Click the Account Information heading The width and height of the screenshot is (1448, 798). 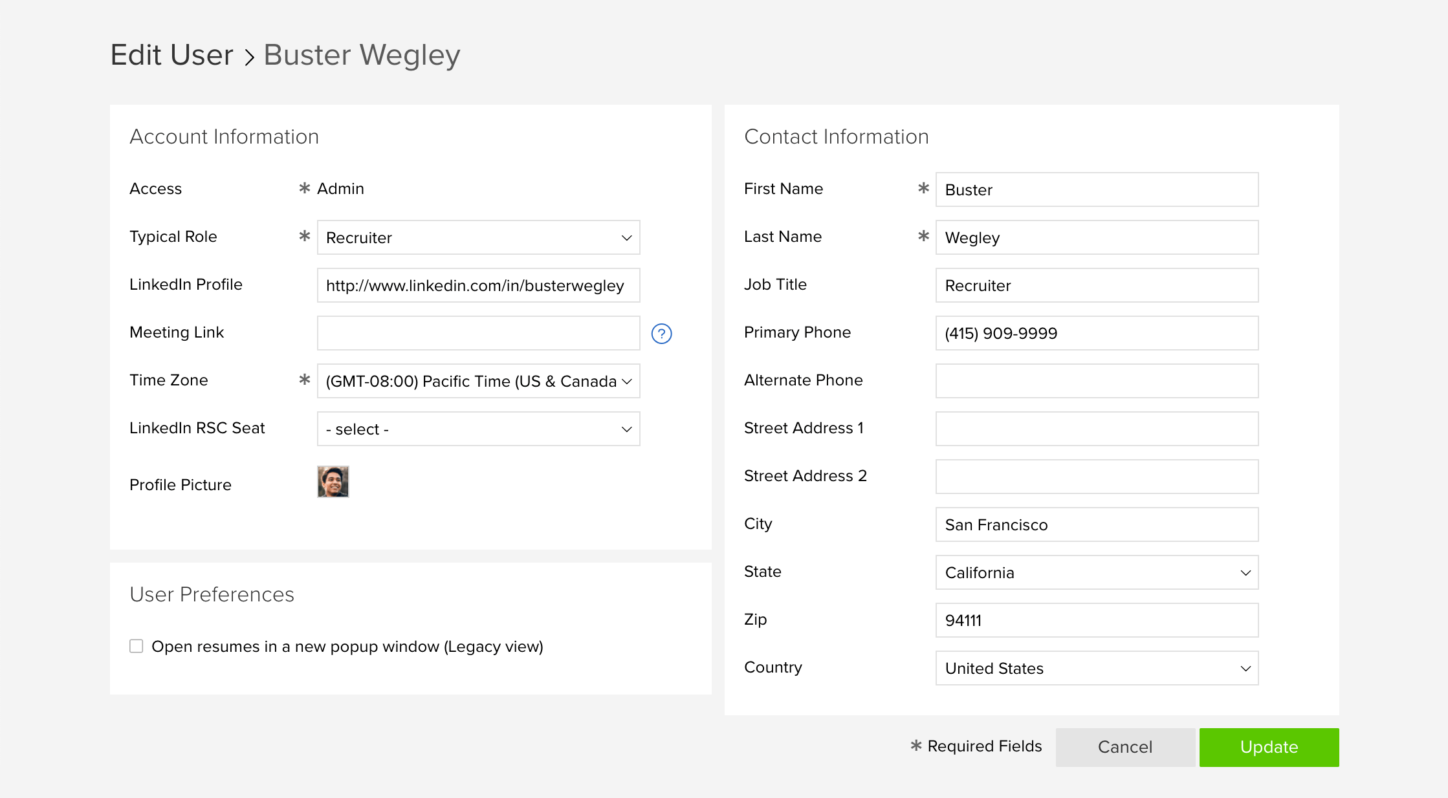tap(224, 136)
